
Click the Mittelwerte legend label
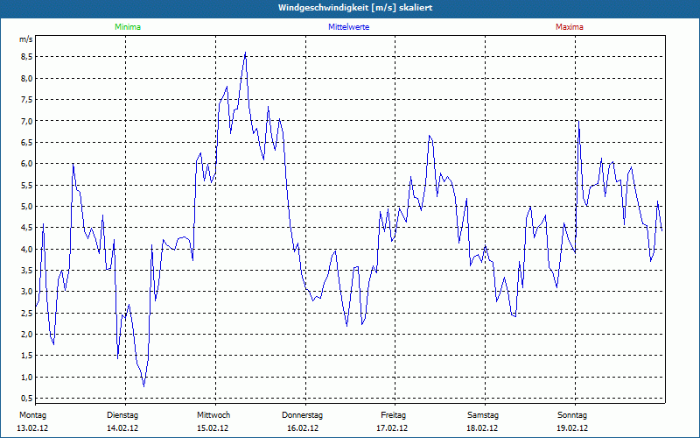coord(348,27)
